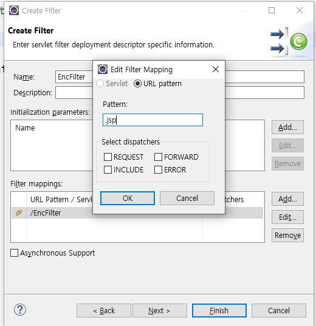This screenshot has width=316, height=326.
Task: Select the /EncFilter mapping row
Action: coord(137,212)
